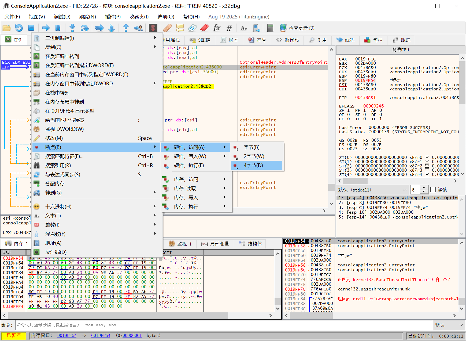Click the open file folder icon

tap(7, 28)
